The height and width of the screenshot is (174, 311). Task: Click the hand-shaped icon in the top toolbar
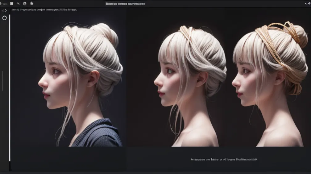tap(32, 3)
